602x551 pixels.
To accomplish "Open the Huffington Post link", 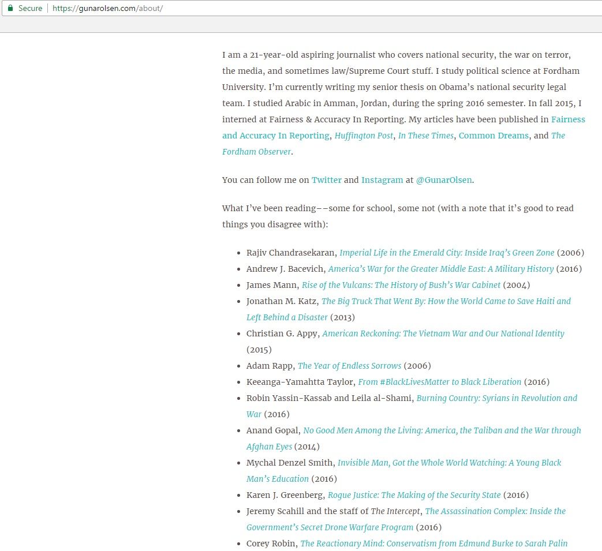I will 364,136.
